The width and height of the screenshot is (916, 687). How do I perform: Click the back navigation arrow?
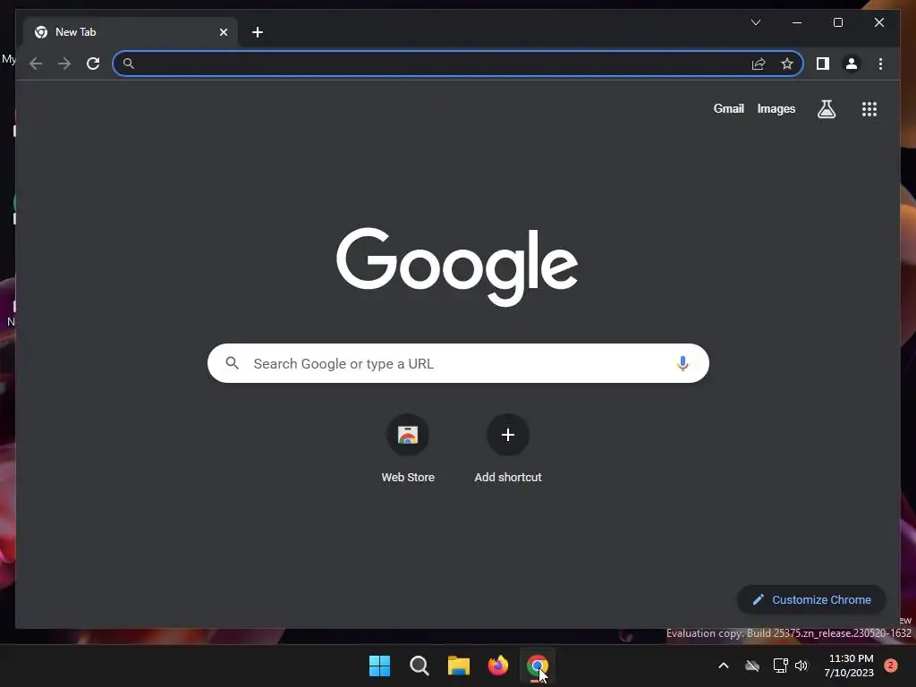[x=36, y=64]
